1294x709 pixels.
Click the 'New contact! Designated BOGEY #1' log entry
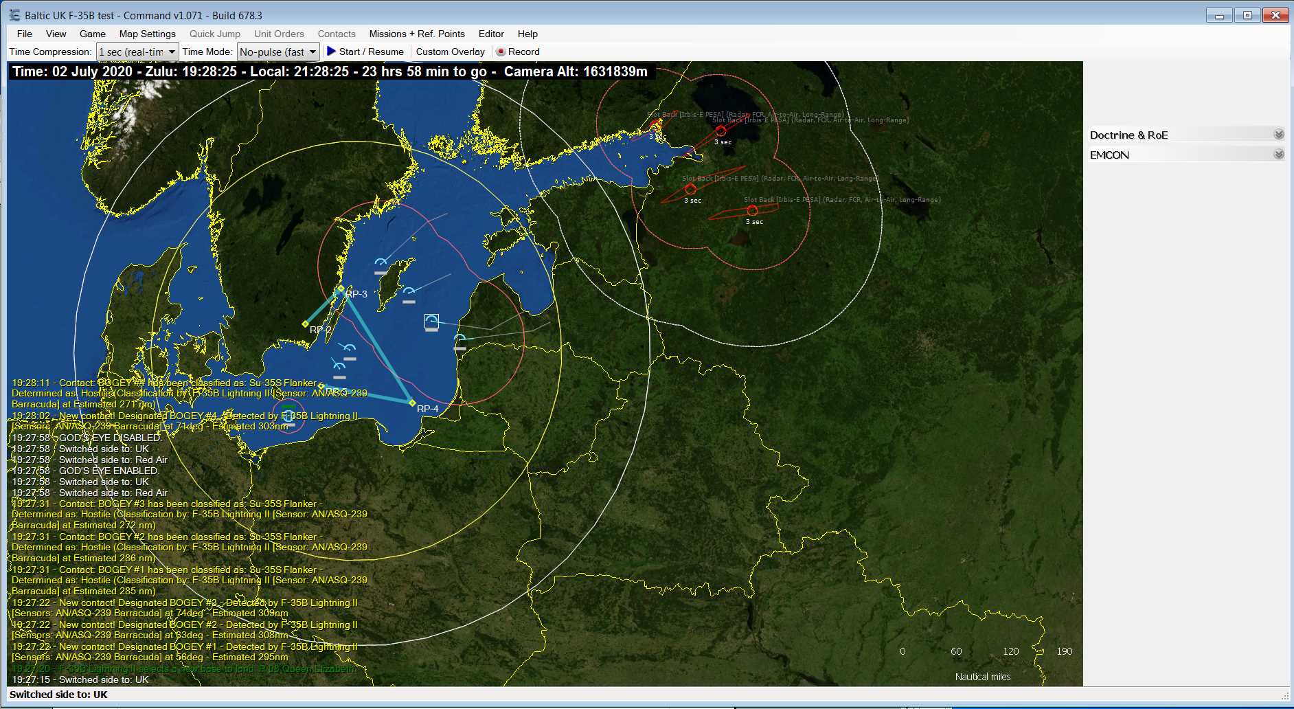click(x=185, y=652)
